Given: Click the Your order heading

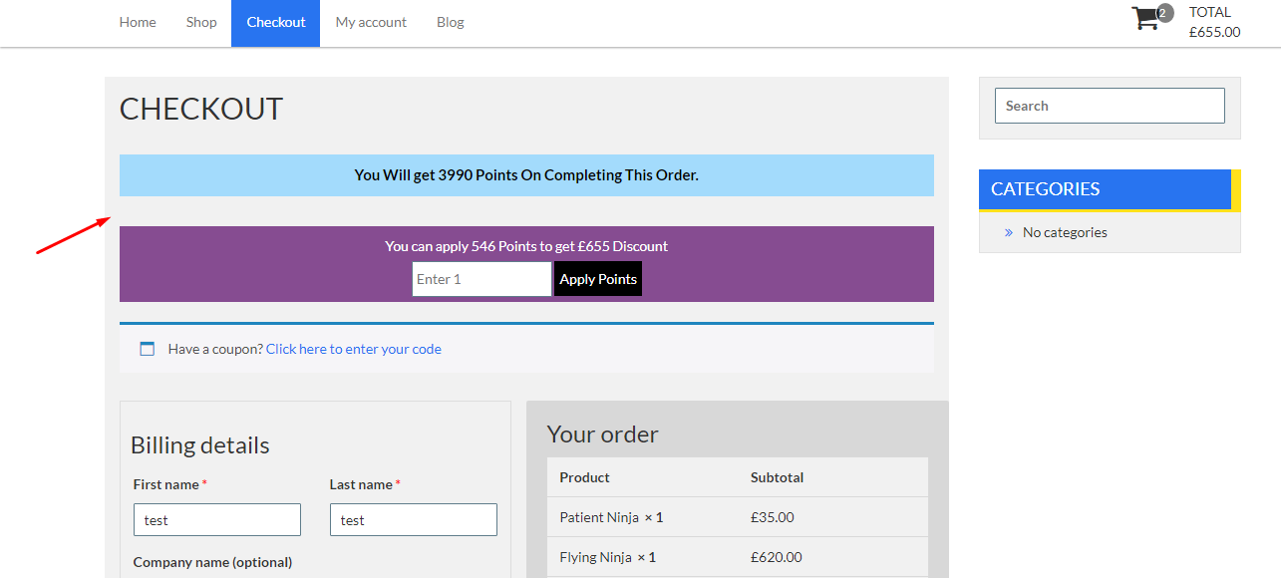Looking at the screenshot, I should [x=603, y=434].
